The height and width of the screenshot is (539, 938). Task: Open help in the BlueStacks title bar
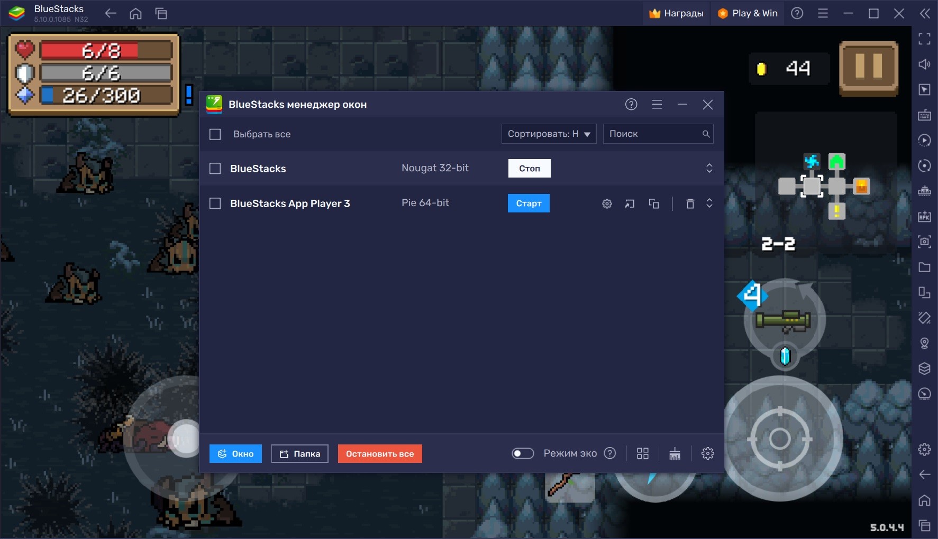(797, 13)
